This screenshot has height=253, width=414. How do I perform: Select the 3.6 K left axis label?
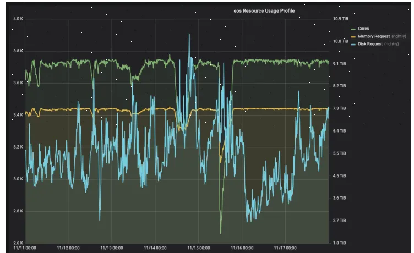[x=18, y=82]
